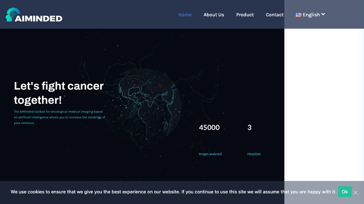Accept cookies with the Ok button
The width and height of the screenshot is (364, 204).
344,192
